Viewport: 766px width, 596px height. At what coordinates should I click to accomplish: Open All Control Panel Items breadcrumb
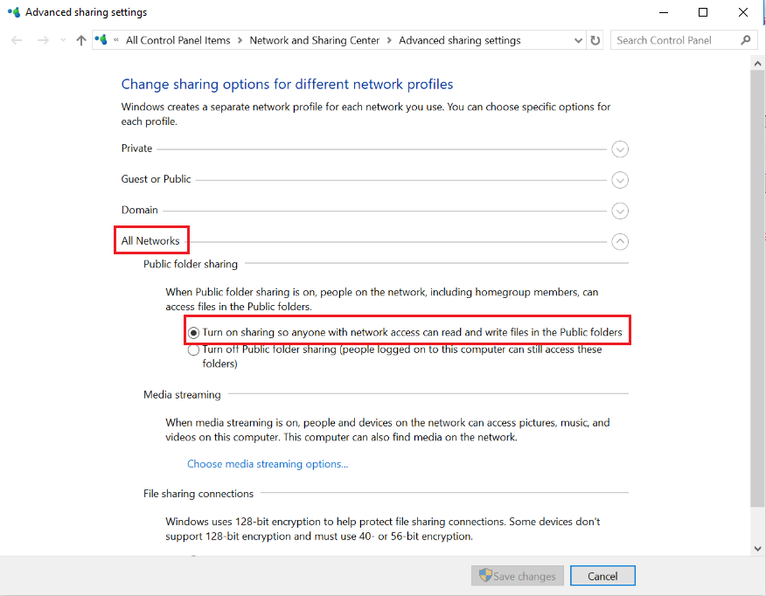(x=178, y=40)
